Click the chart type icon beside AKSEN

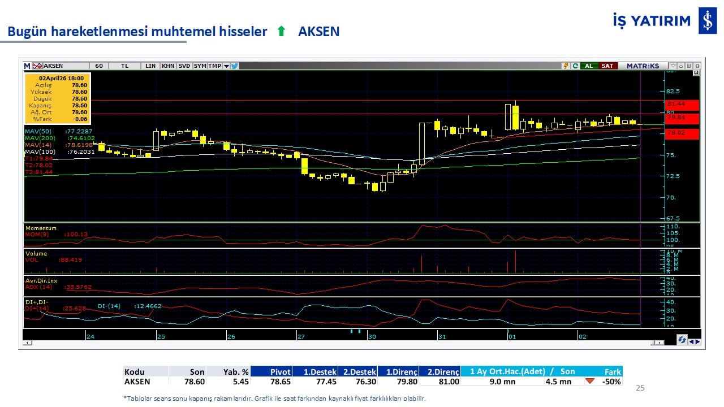[x=38, y=66]
